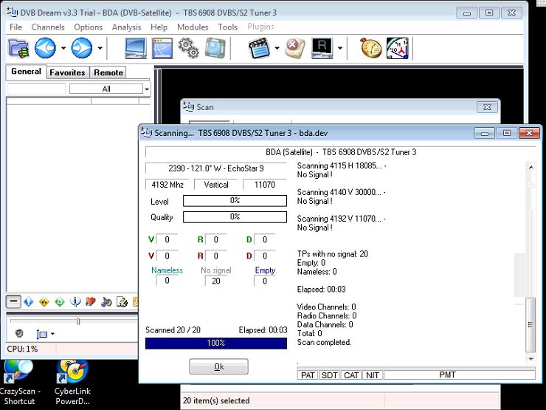Click the channel search input field
This screenshot has height=410, width=546.
pyautogui.click(x=36, y=89)
